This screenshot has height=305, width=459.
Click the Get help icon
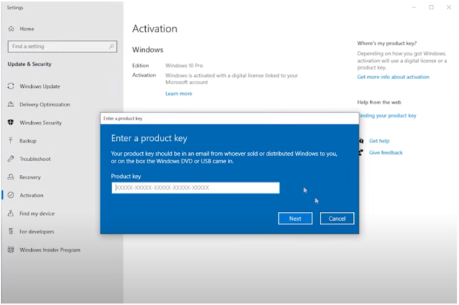pos(361,141)
